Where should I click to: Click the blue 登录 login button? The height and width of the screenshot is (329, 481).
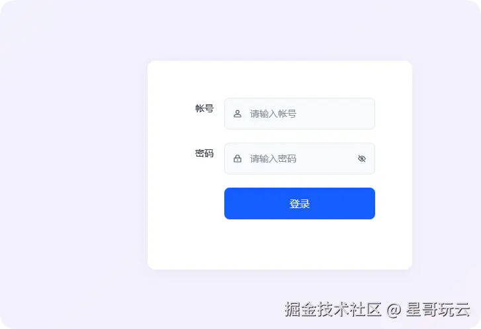click(x=300, y=203)
